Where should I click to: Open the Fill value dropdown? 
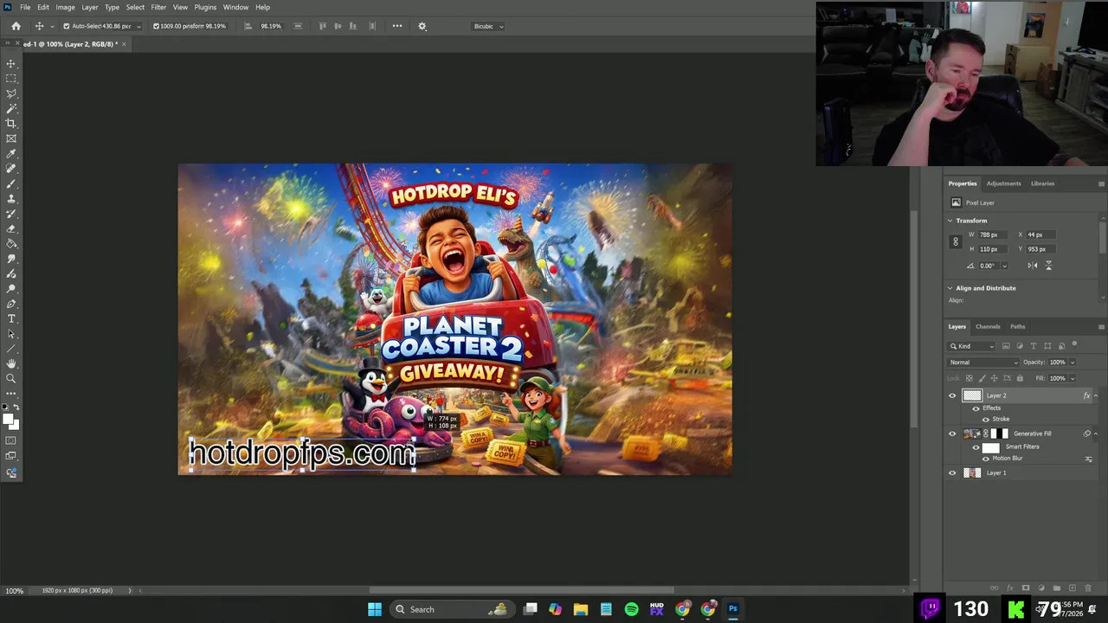(1073, 378)
